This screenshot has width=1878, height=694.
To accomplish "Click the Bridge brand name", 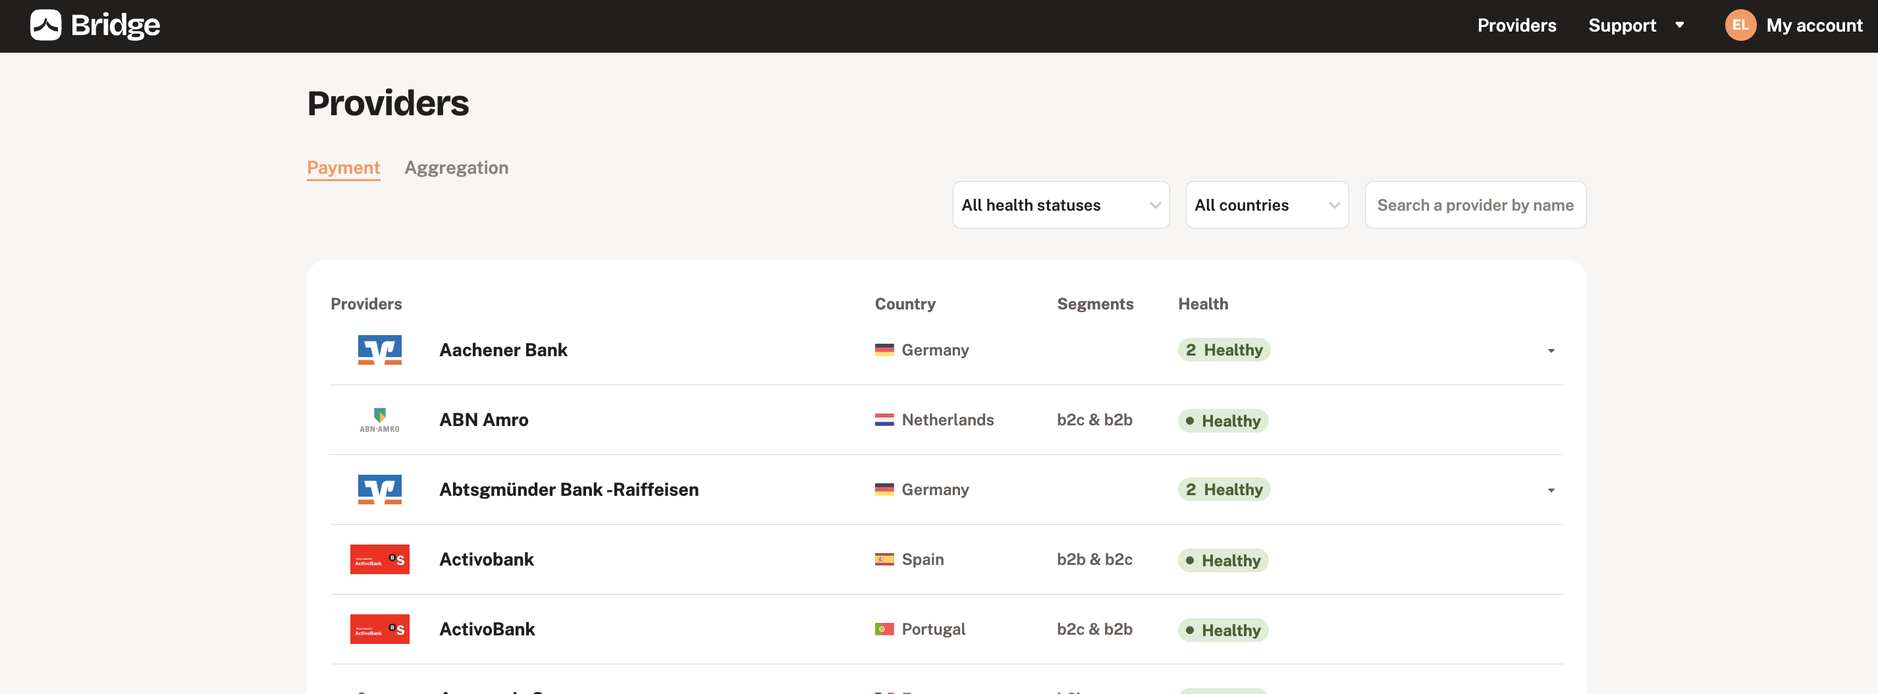I will [x=115, y=26].
